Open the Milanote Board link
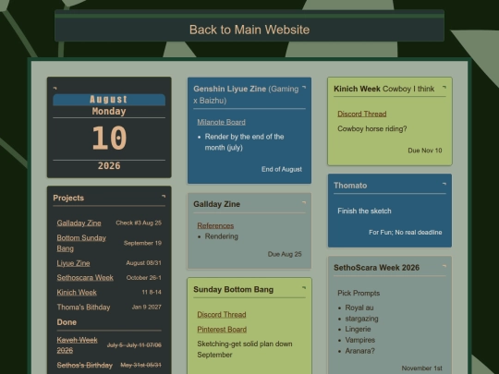 [x=221, y=122]
